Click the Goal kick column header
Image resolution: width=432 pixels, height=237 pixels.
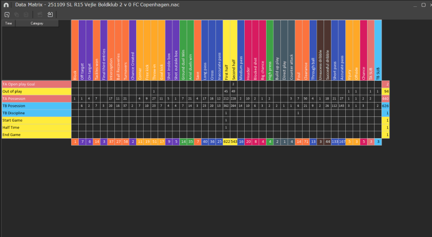coord(161,50)
